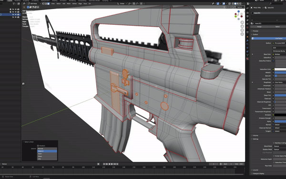Open the Shadow Mode Opaque dropdown
The image size is (286, 179).
click(279, 149)
